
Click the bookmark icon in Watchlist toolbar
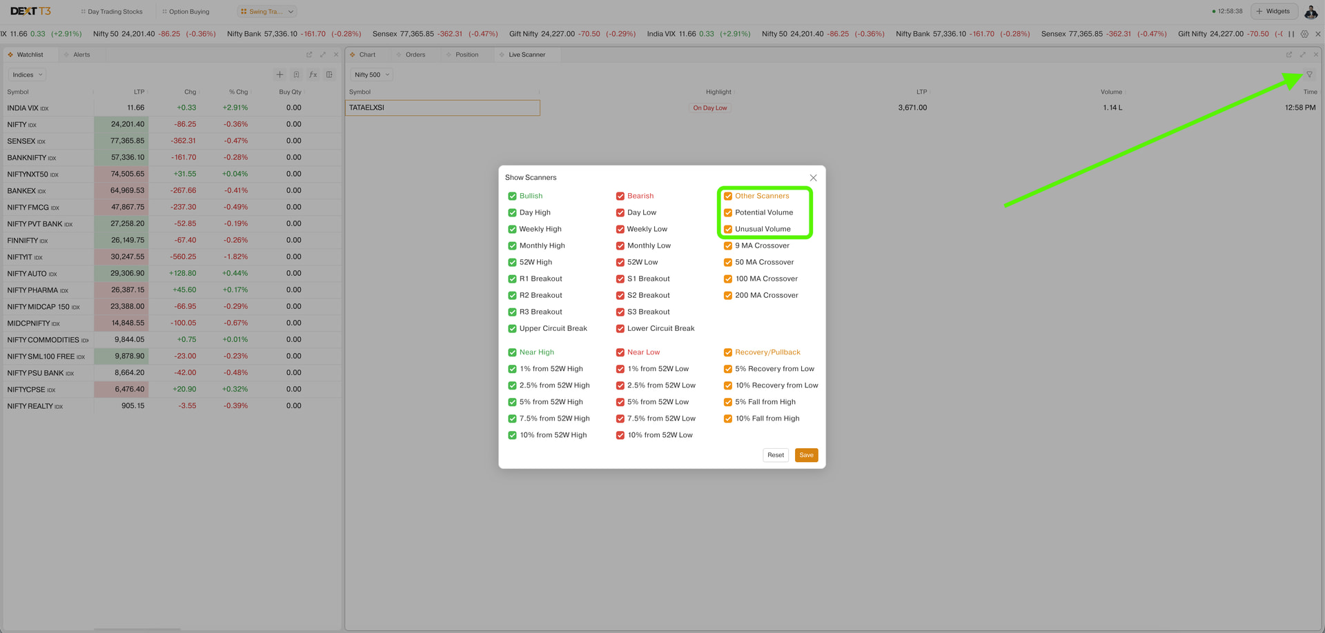[296, 74]
